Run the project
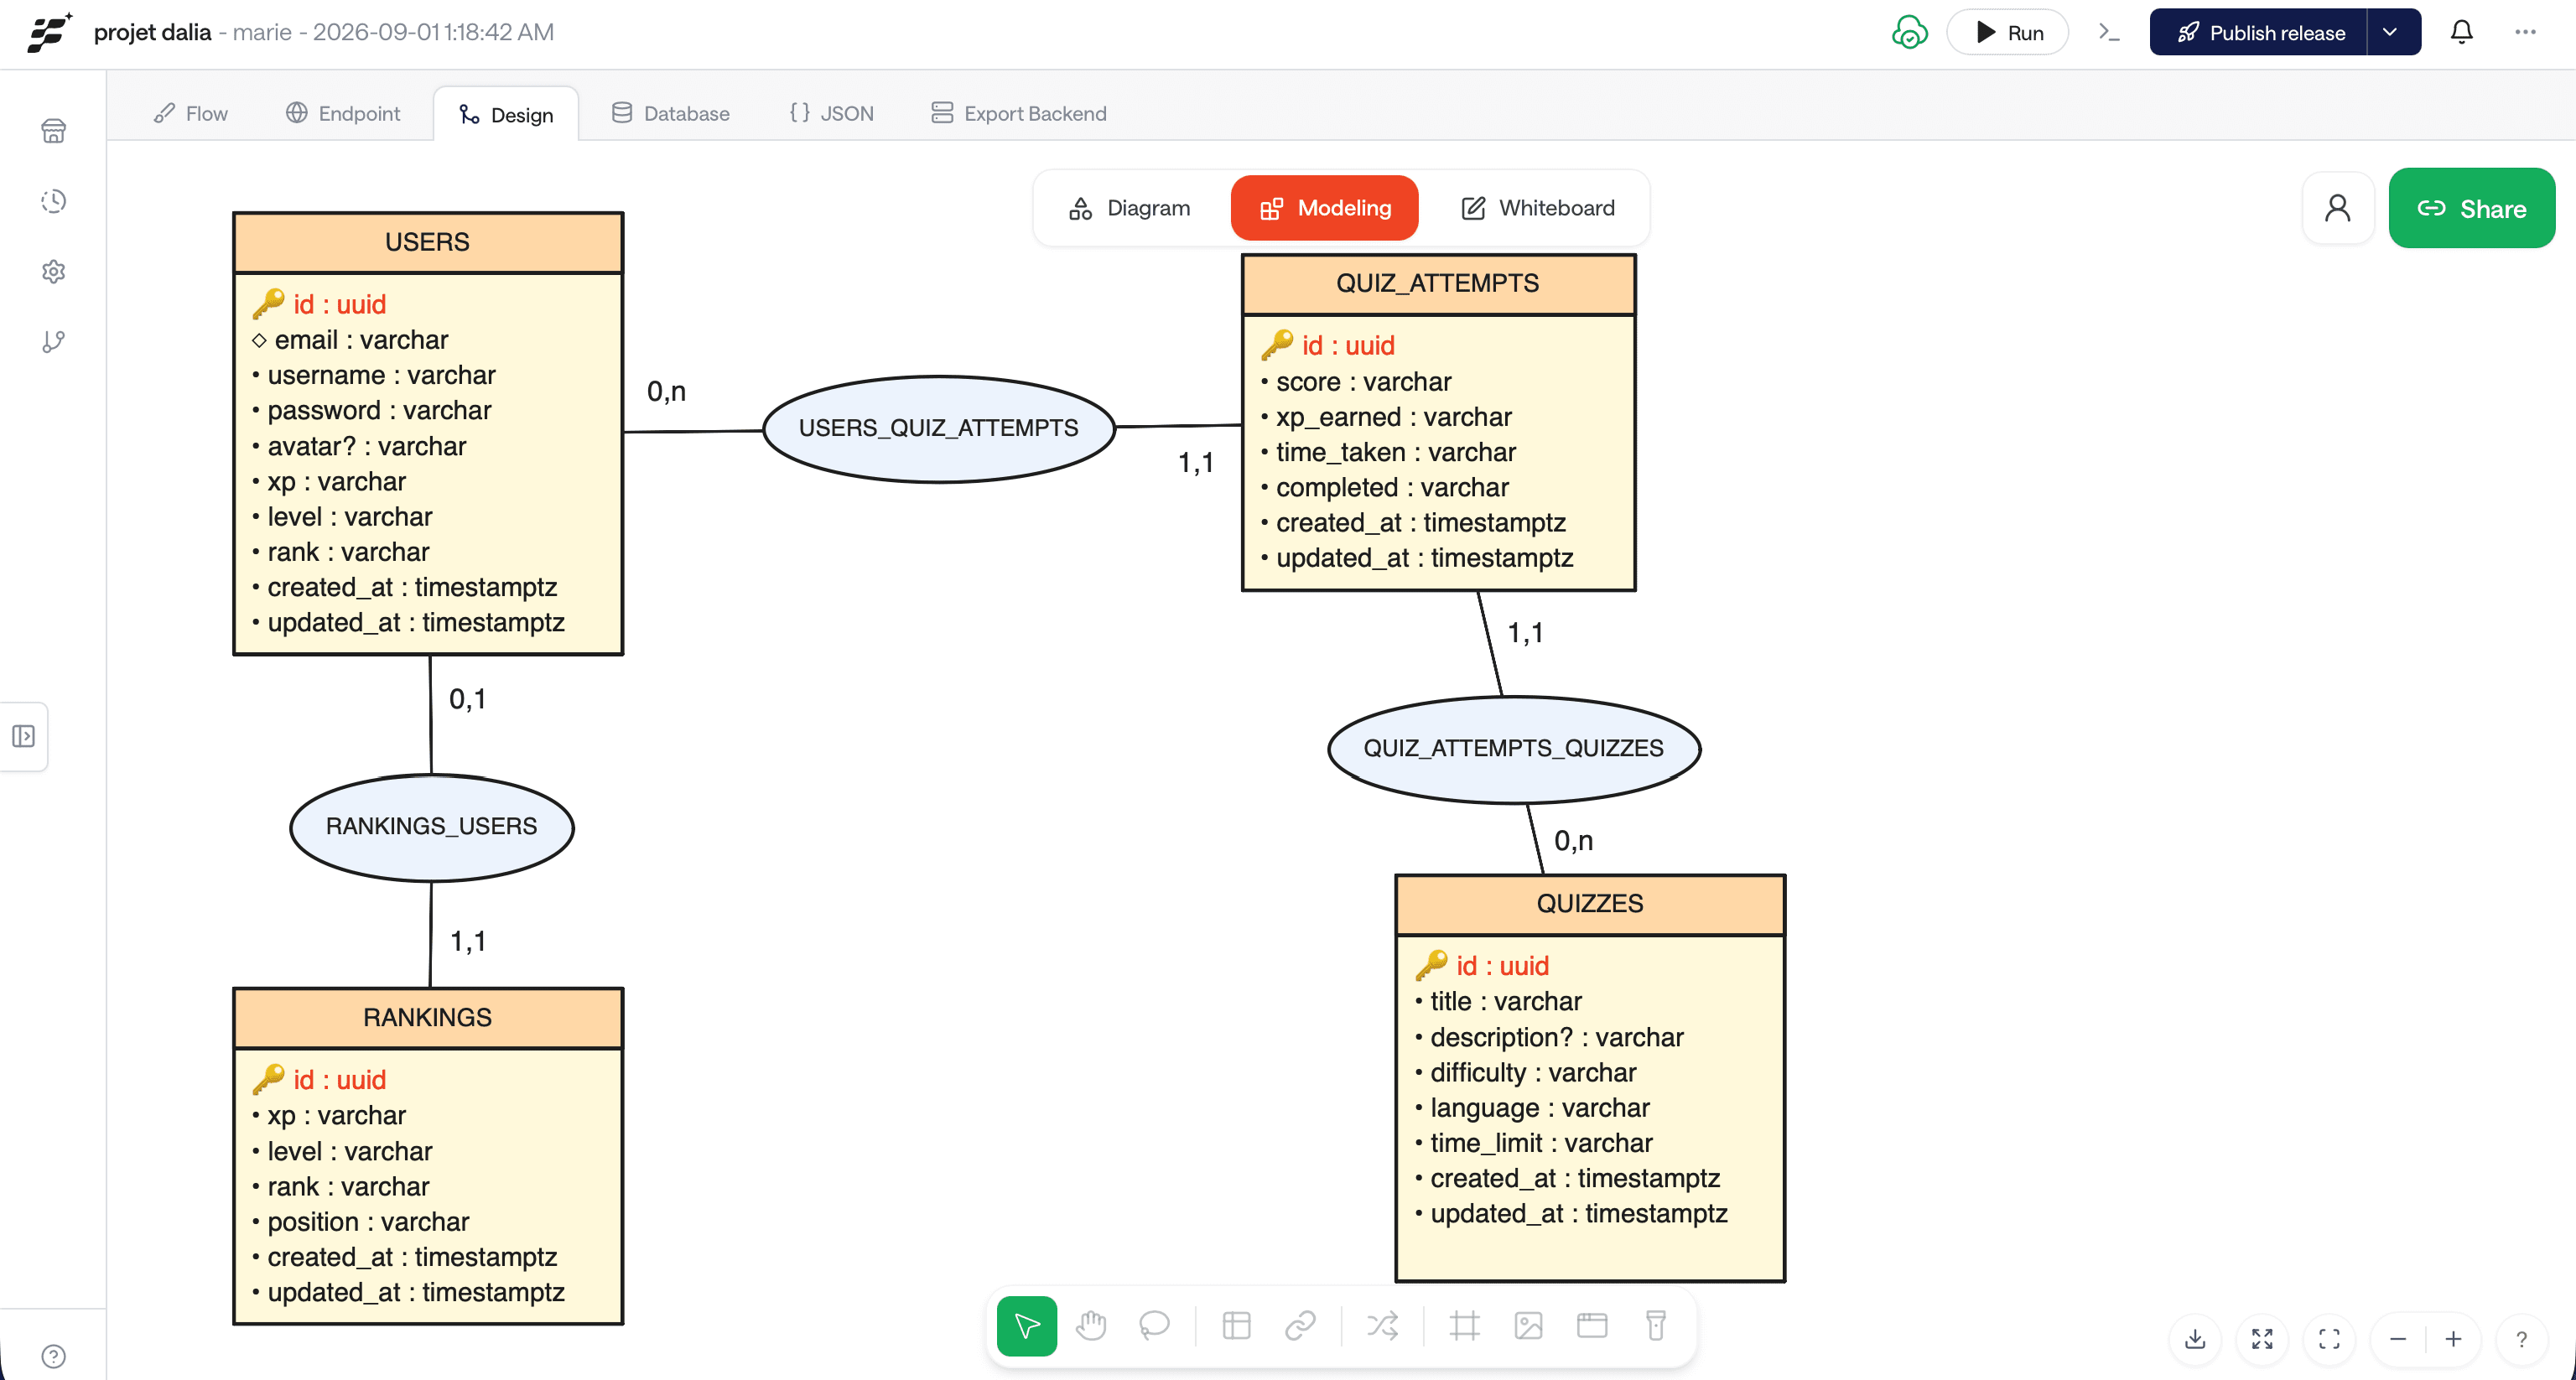The image size is (2576, 1380). tap(2008, 32)
